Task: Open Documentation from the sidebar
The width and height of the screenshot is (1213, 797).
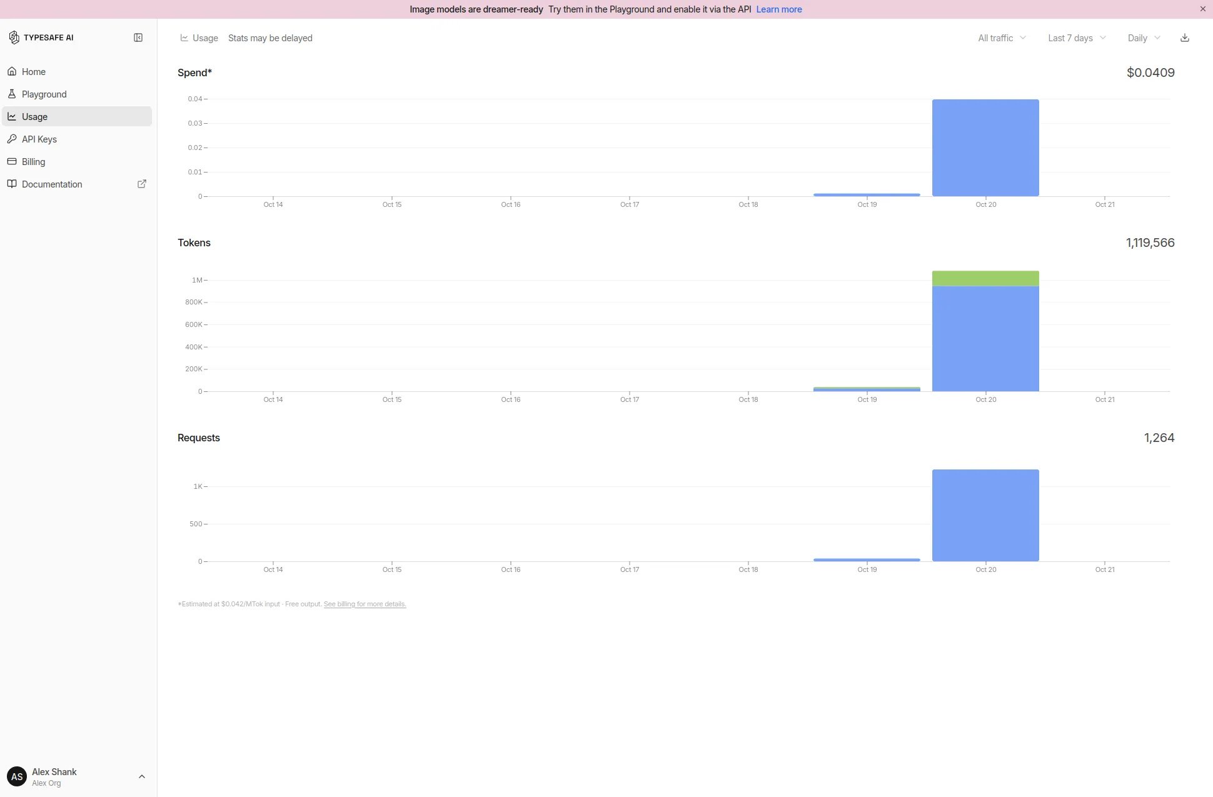Action: coord(77,184)
